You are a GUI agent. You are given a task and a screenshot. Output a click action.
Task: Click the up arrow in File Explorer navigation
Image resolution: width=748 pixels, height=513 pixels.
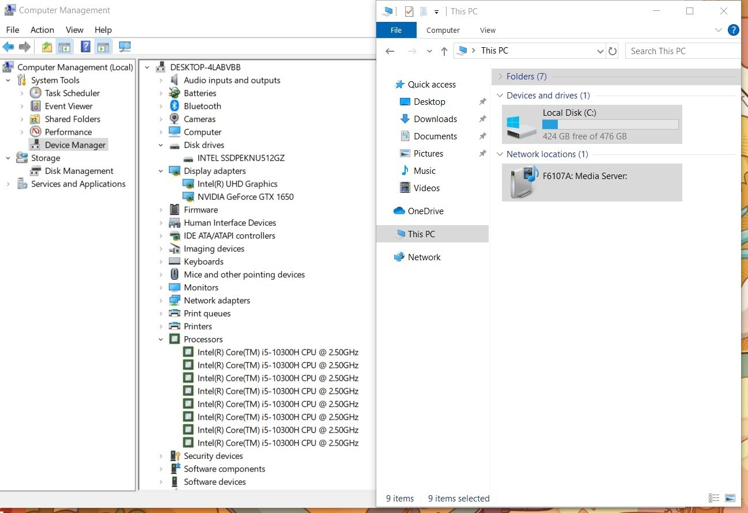click(x=444, y=51)
